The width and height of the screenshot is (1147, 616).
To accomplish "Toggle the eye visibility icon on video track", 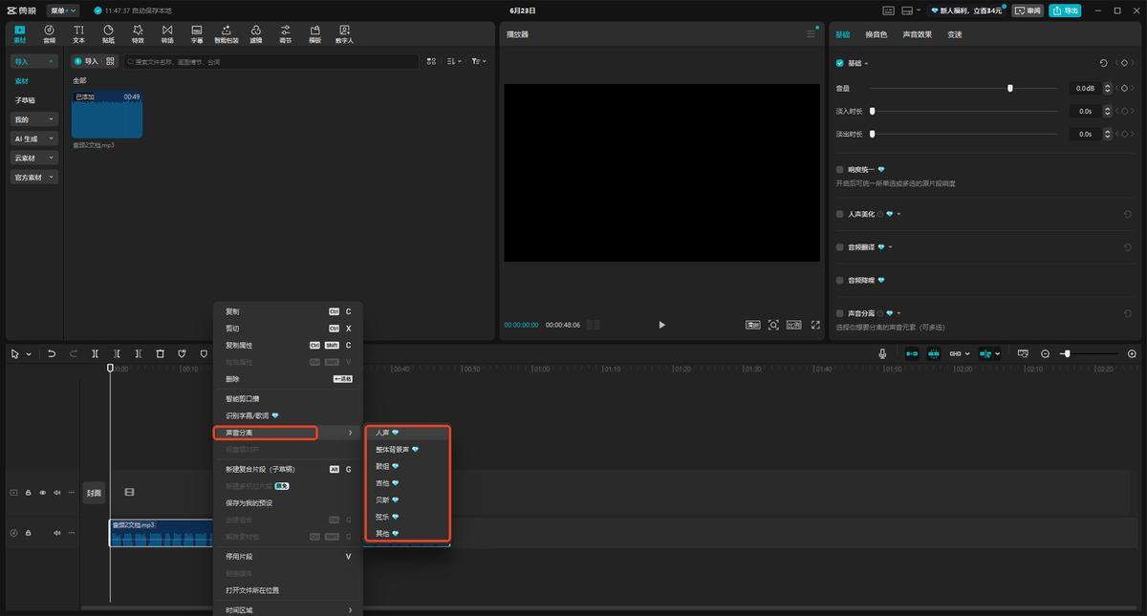I will pos(42,493).
